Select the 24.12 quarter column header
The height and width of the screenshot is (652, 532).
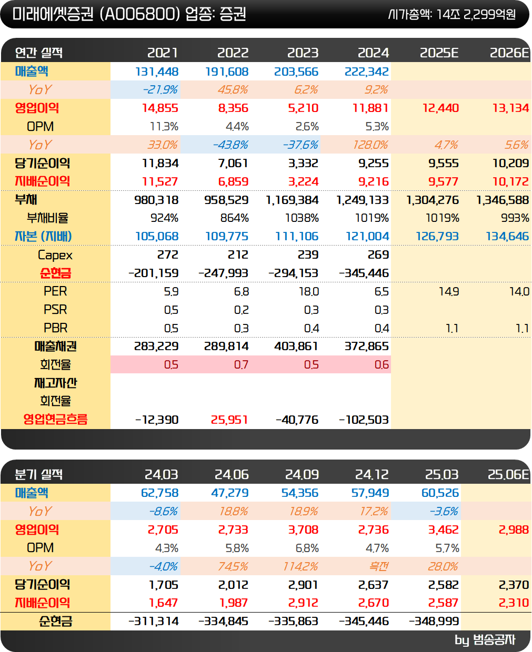(372, 474)
